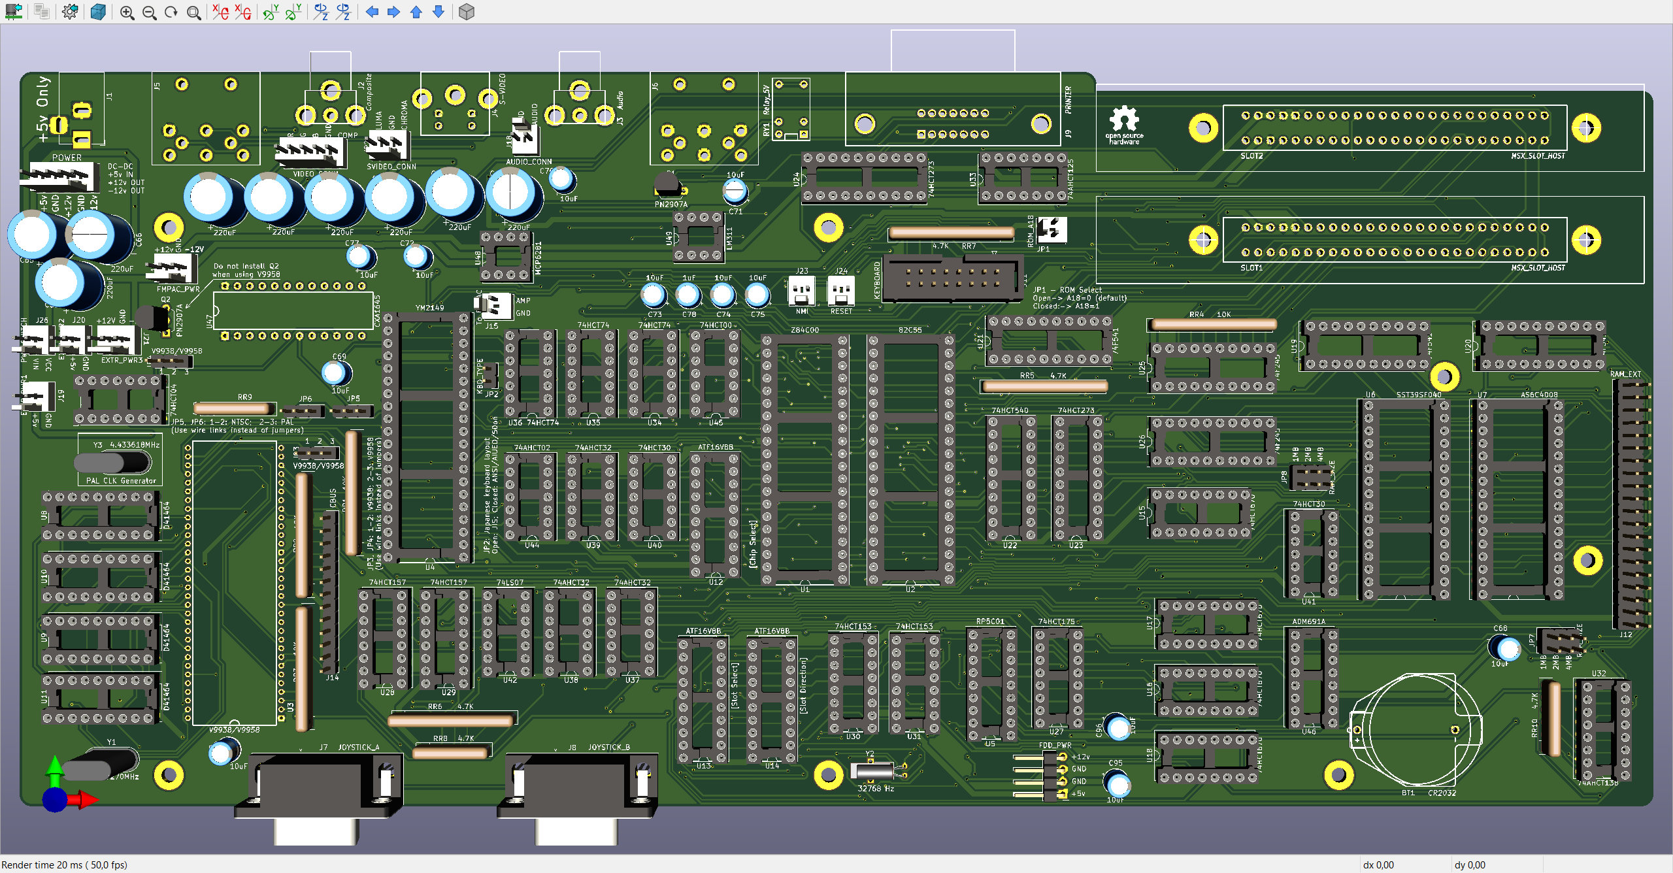The image size is (1673, 873).
Task: Click the 'YM2149' chip label
Action: coord(429,307)
